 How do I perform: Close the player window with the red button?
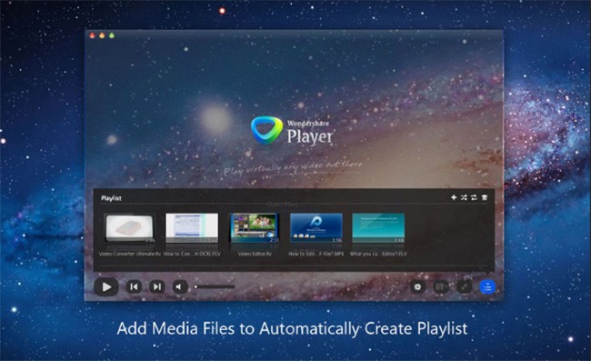pos(93,35)
